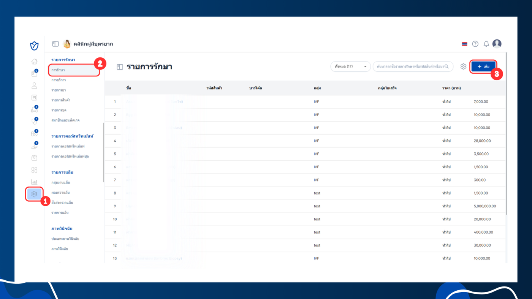532x299 pixels.
Task: Click the table's vertical scrollbar
Action: pyautogui.click(x=507, y=133)
